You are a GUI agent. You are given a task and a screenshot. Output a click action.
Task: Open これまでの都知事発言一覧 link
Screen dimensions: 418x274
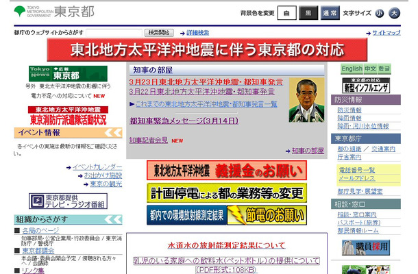point(206,104)
